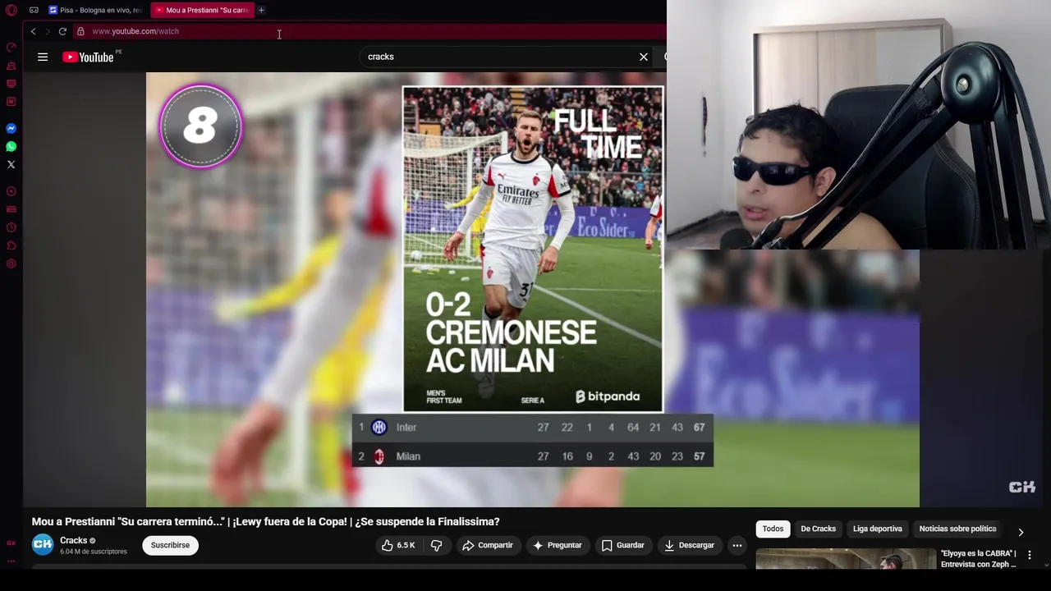The width and height of the screenshot is (1051, 591).
Task: Select the Todos filter chip
Action: (773, 529)
